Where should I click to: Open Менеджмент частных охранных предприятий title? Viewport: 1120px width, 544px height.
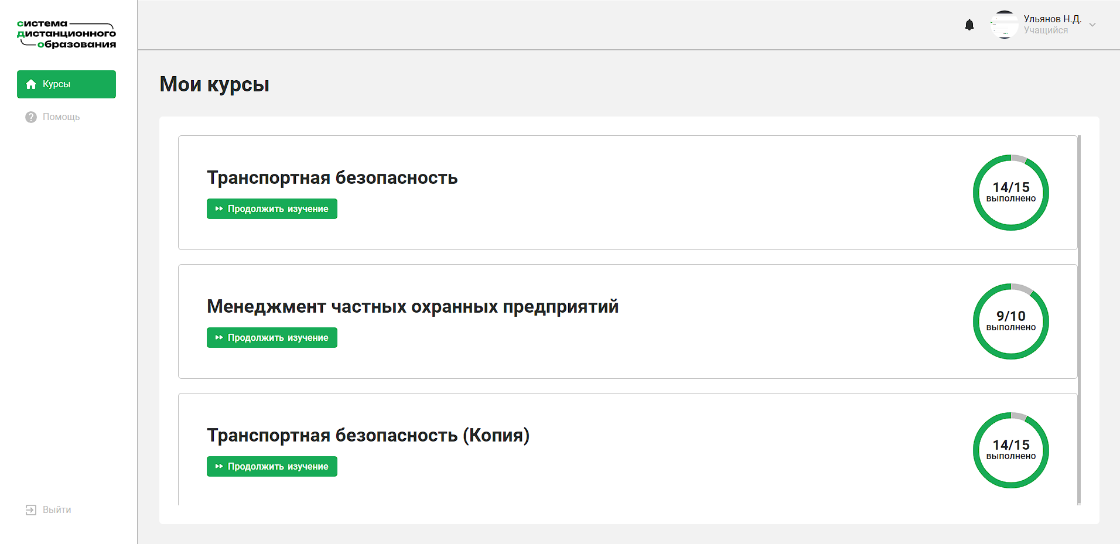[x=412, y=306]
